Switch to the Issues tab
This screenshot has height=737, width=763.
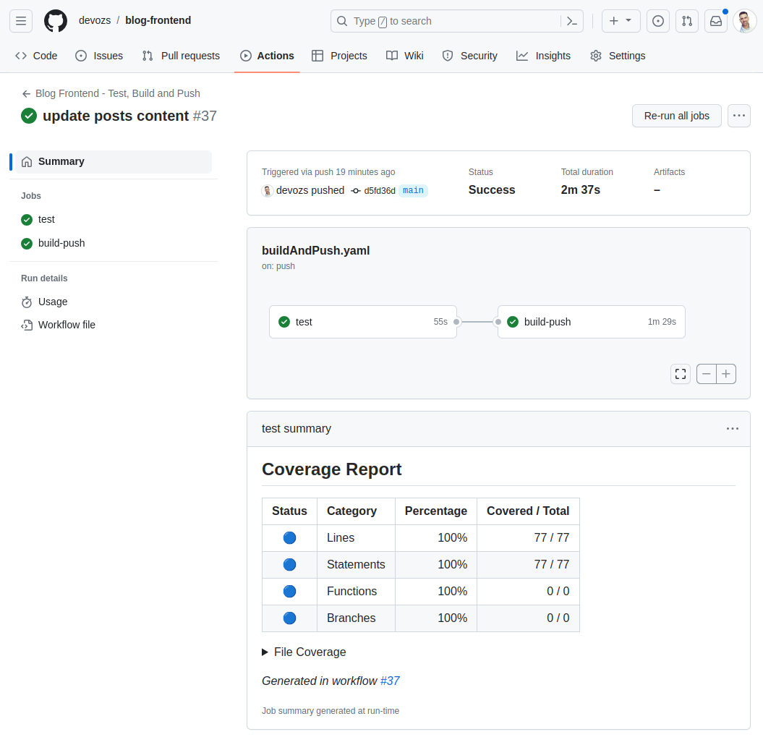(x=99, y=56)
